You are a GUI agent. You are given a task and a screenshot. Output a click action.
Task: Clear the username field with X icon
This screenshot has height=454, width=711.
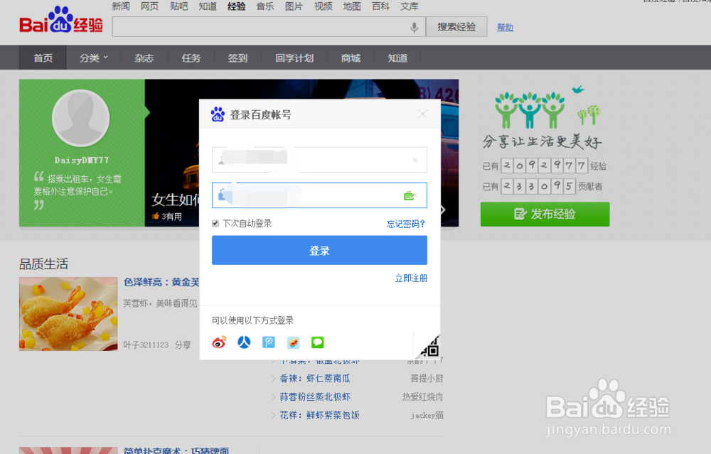pos(415,160)
